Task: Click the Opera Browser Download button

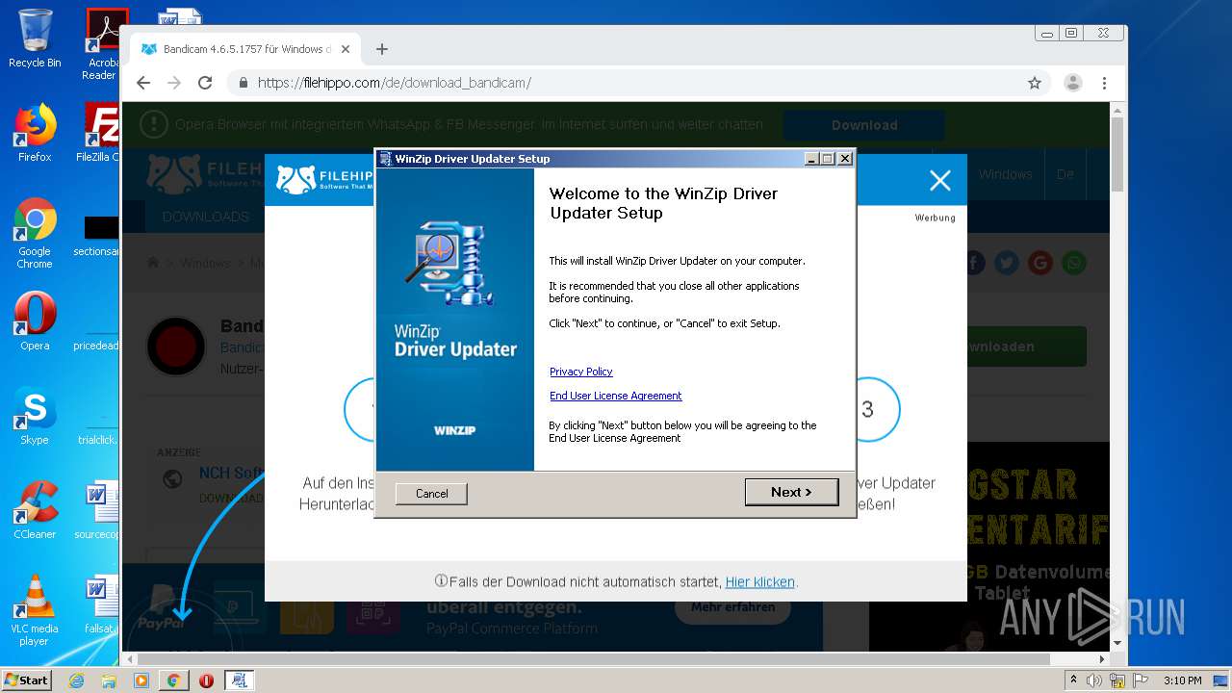Action: (x=864, y=125)
